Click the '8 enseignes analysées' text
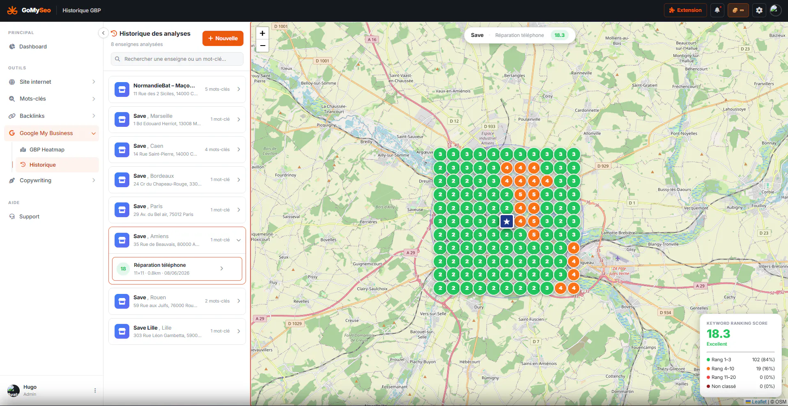788x406 pixels. [x=137, y=44]
